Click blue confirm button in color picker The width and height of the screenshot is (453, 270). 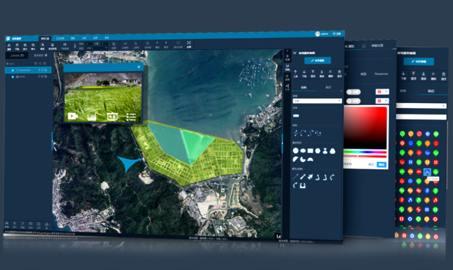[382, 165]
